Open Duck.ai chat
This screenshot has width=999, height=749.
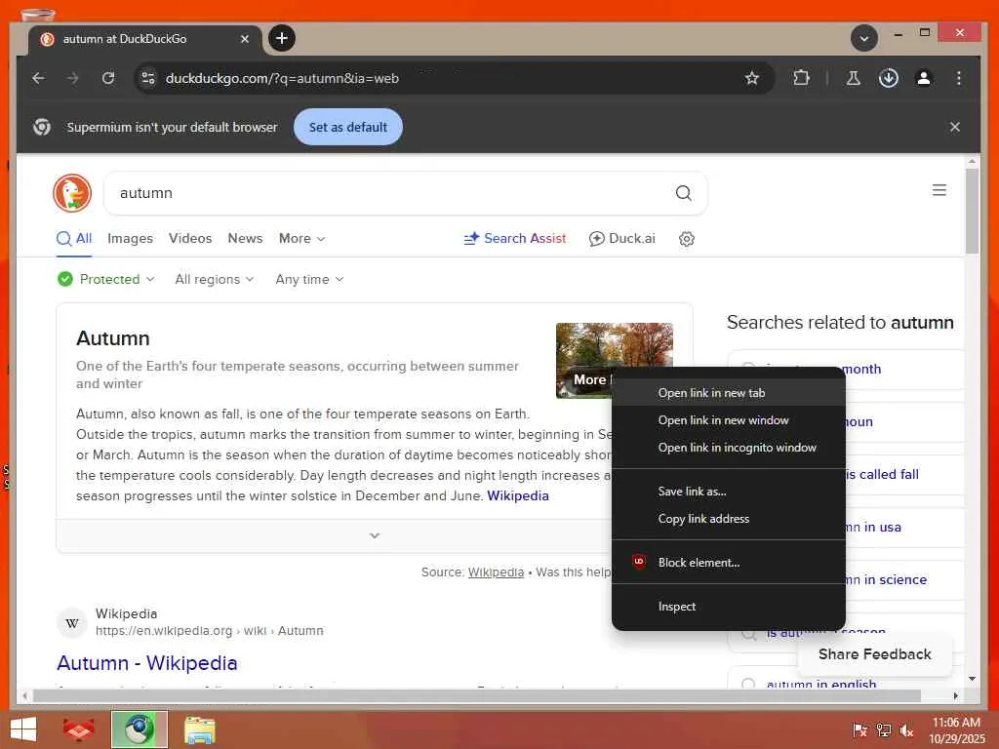pos(621,239)
